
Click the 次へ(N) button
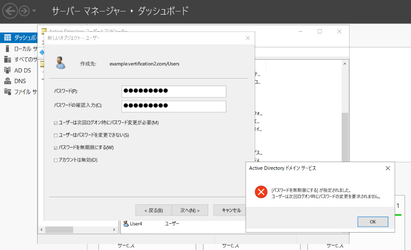tap(190, 210)
